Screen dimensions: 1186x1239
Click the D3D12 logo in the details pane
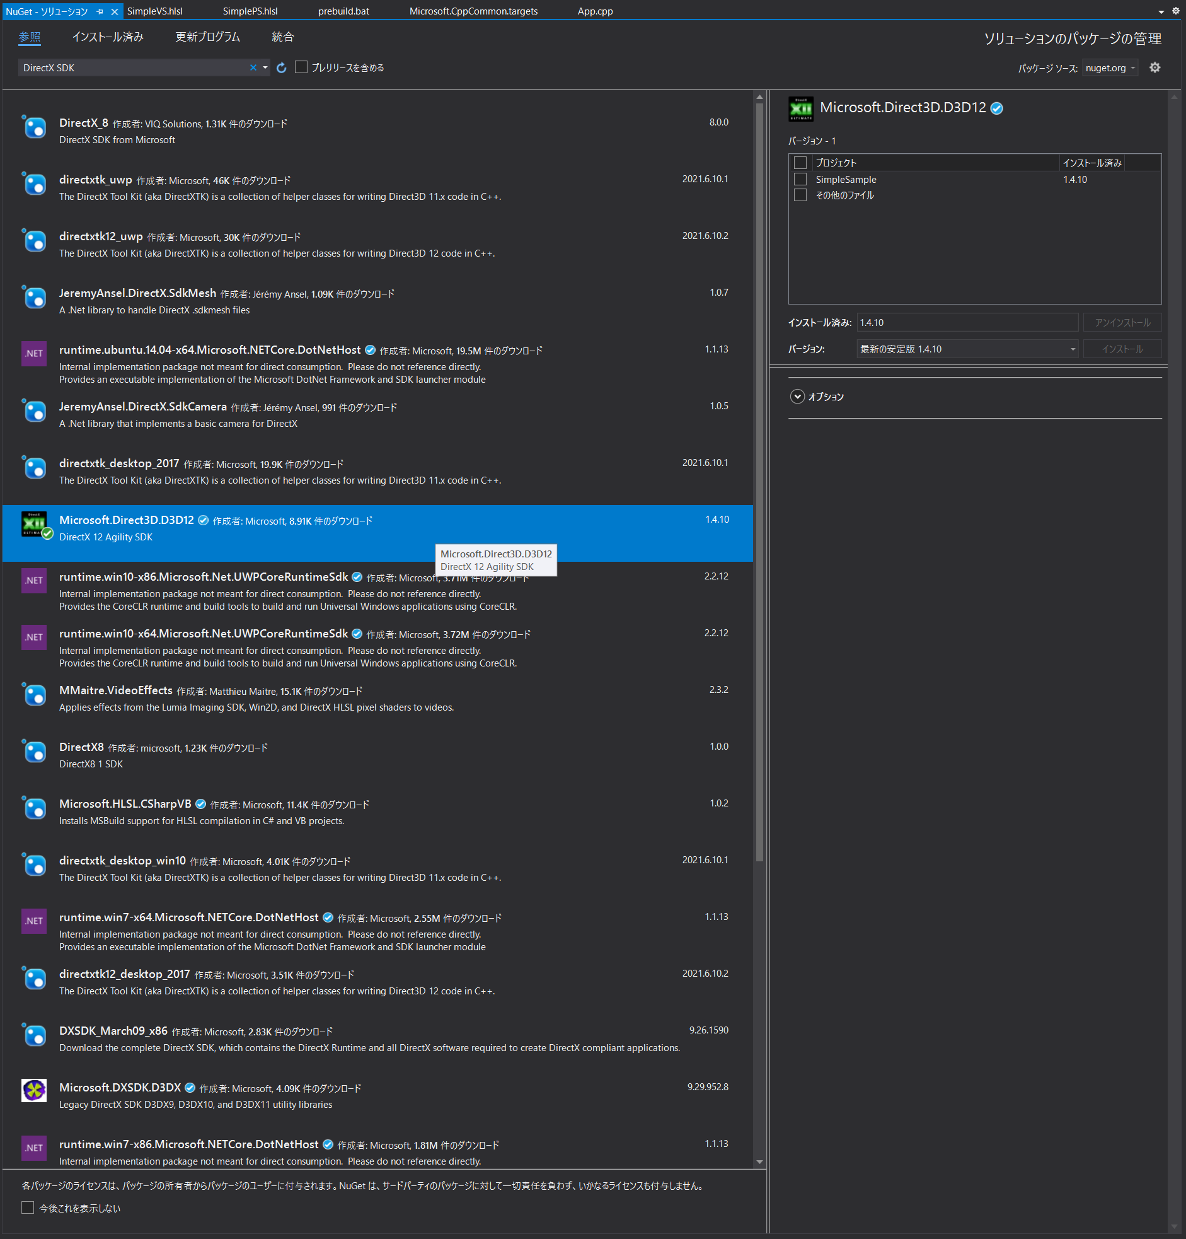coord(800,108)
